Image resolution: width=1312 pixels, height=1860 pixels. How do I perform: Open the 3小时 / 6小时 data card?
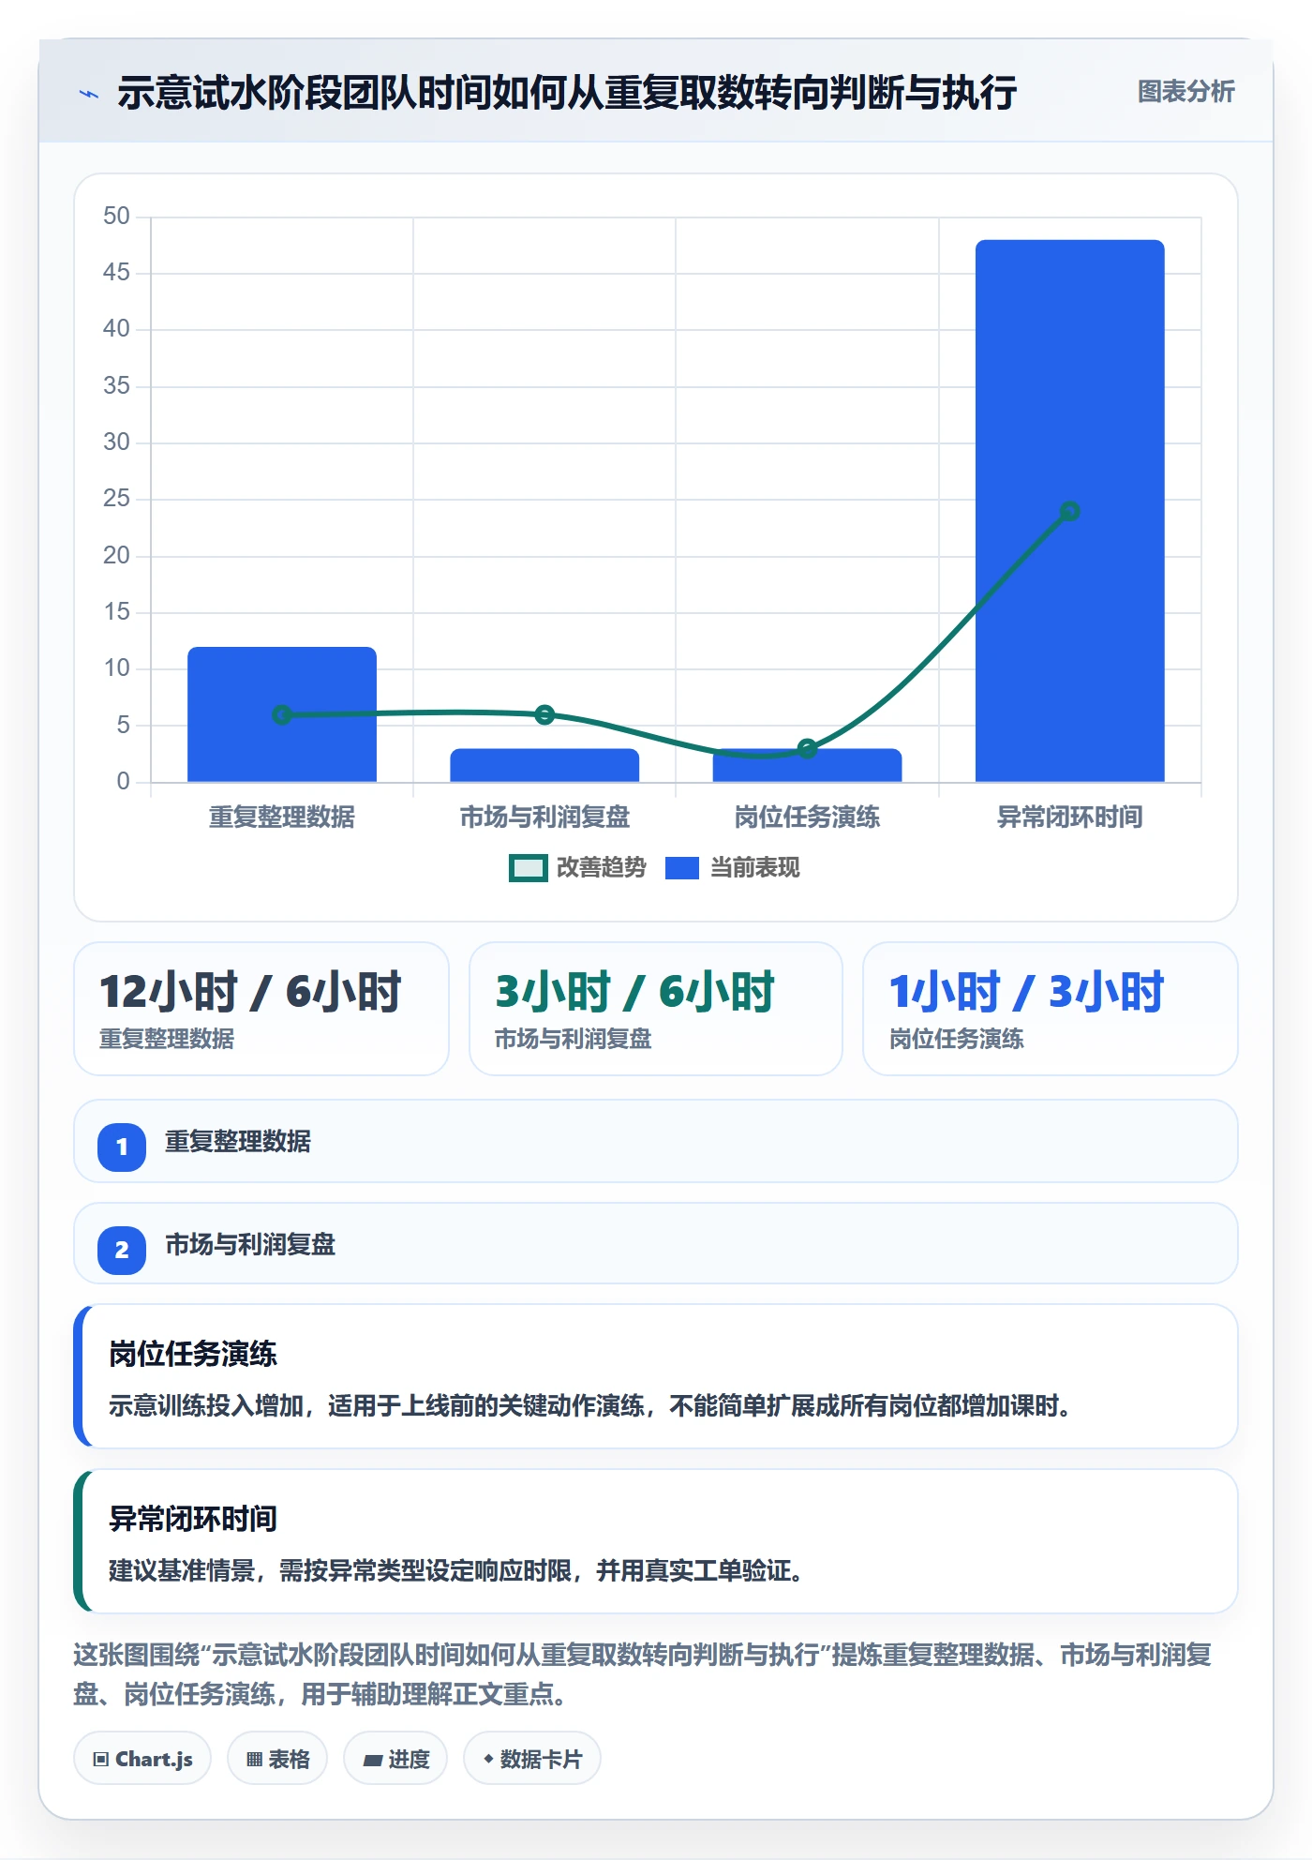[x=656, y=1009]
